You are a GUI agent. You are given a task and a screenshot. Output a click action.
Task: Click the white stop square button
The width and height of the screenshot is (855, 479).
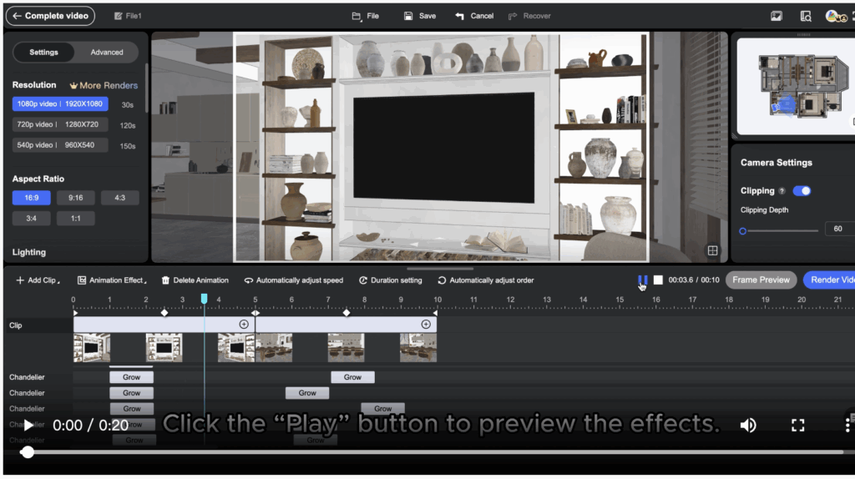(658, 280)
